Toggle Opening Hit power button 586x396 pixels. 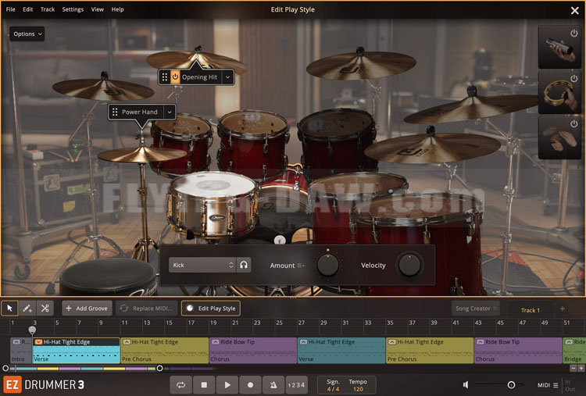(x=175, y=77)
